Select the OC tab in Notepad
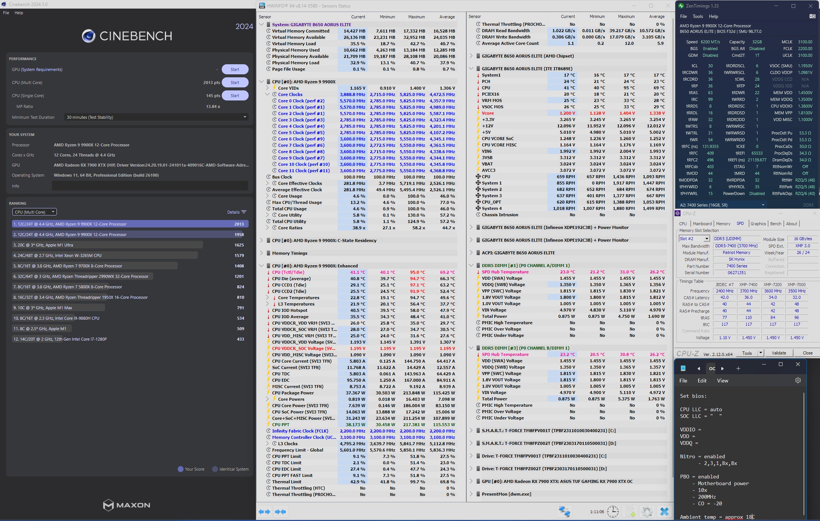The image size is (820, 521). [712, 369]
